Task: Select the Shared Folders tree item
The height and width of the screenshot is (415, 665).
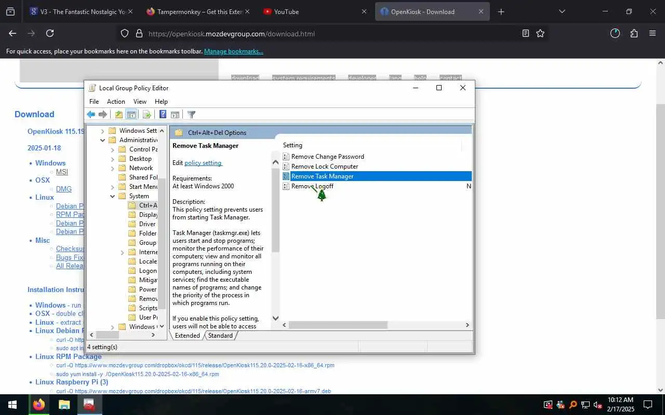Action: pyautogui.click(x=143, y=177)
